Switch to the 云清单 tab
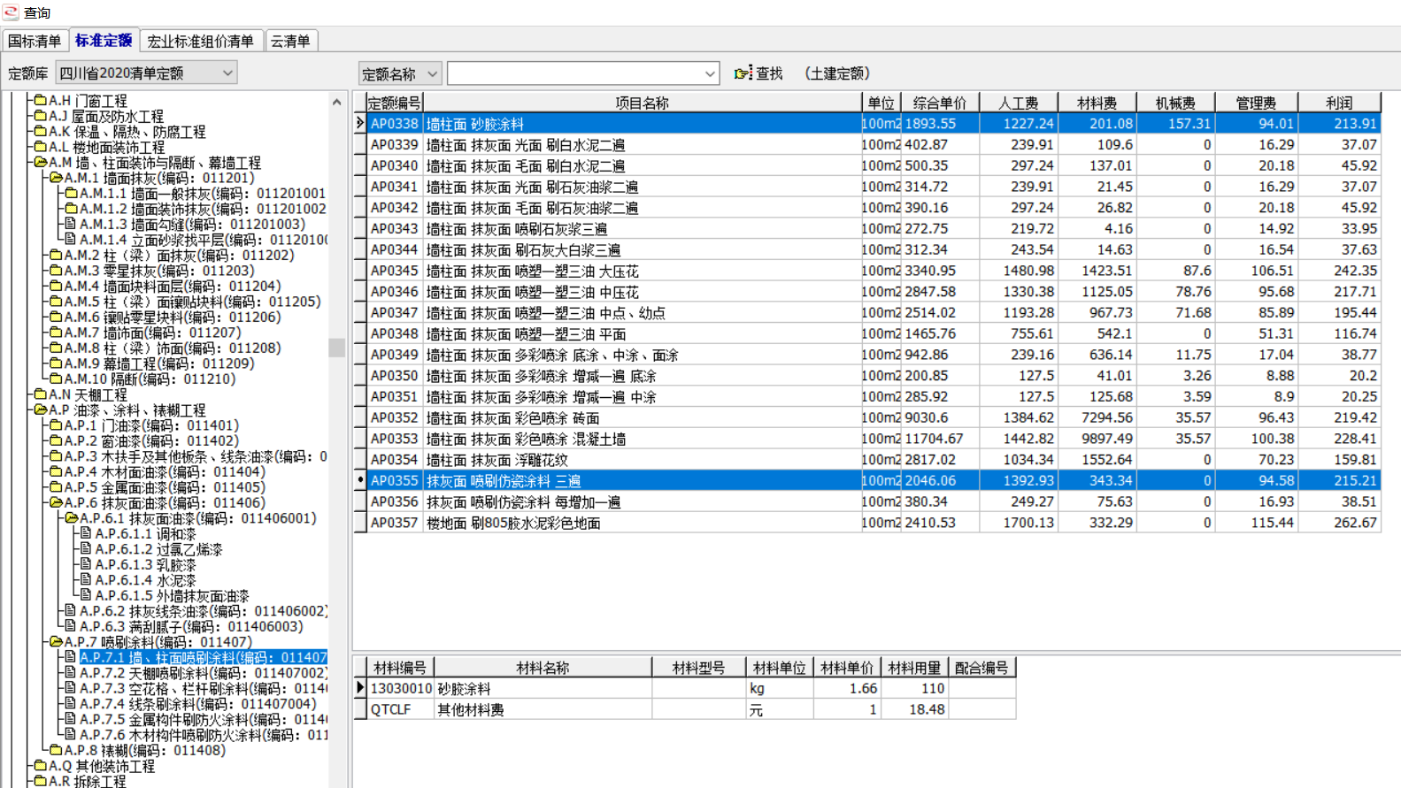Viewport: 1401px width, 788px height. click(x=290, y=41)
